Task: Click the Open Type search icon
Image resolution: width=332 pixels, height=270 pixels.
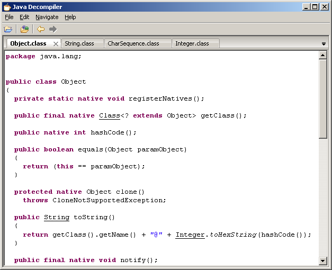Action: (x=24, y=29)
